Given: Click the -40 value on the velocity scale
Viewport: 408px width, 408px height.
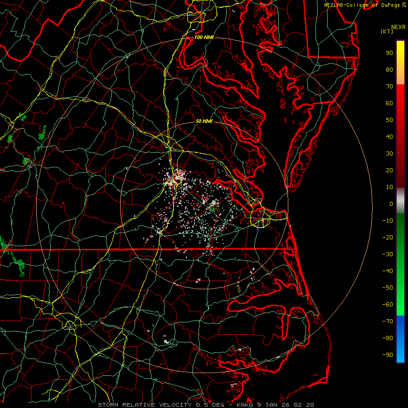Looking at the screenshot, I should click(388, 271).
